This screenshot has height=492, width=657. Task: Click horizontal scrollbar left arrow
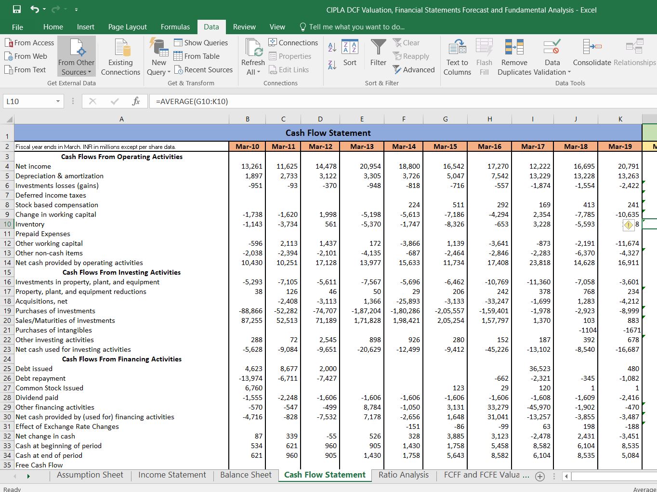point(567,476)
